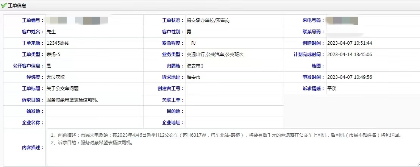Screen dimensions: 420x167
Task: Click the 工单状态 label
Action: coord(173,20)
